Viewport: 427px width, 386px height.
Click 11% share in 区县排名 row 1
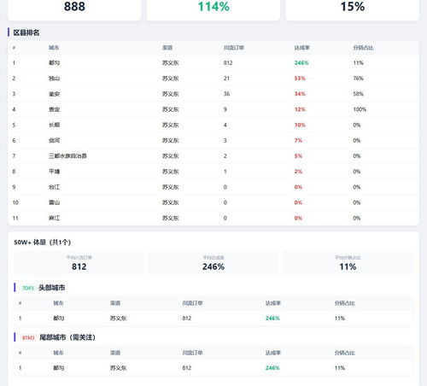click(x=359, y=63)
